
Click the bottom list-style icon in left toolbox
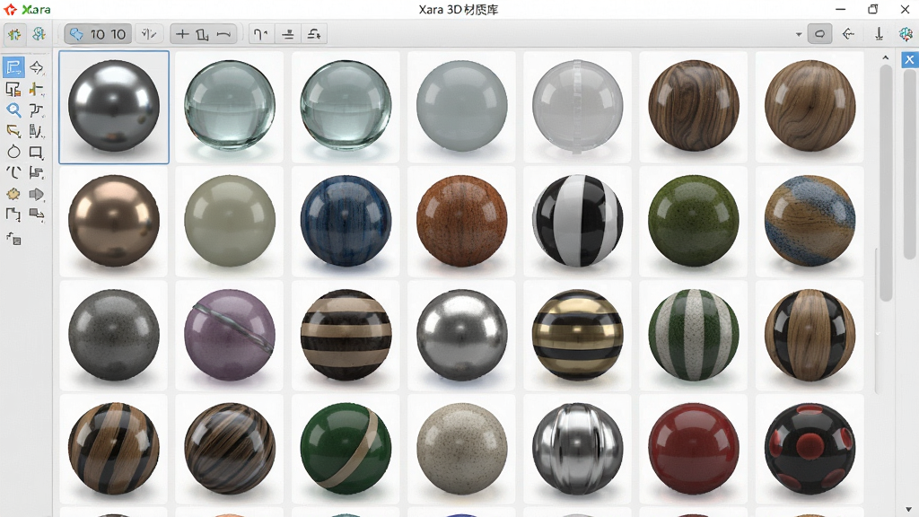click(x=13, y=238)
